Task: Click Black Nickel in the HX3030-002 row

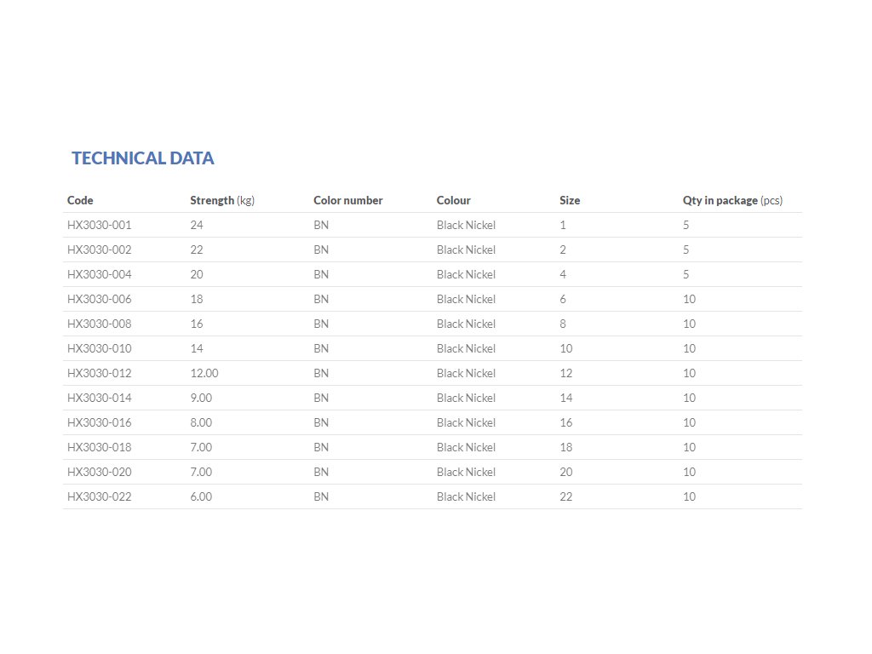Action: (x=466, y=250)
